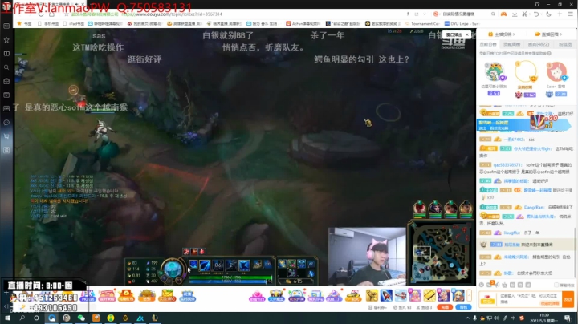This screenshot has width=578, height=324.
Task: Expand the arrow next to undo icon
Action: click(541, 14)
